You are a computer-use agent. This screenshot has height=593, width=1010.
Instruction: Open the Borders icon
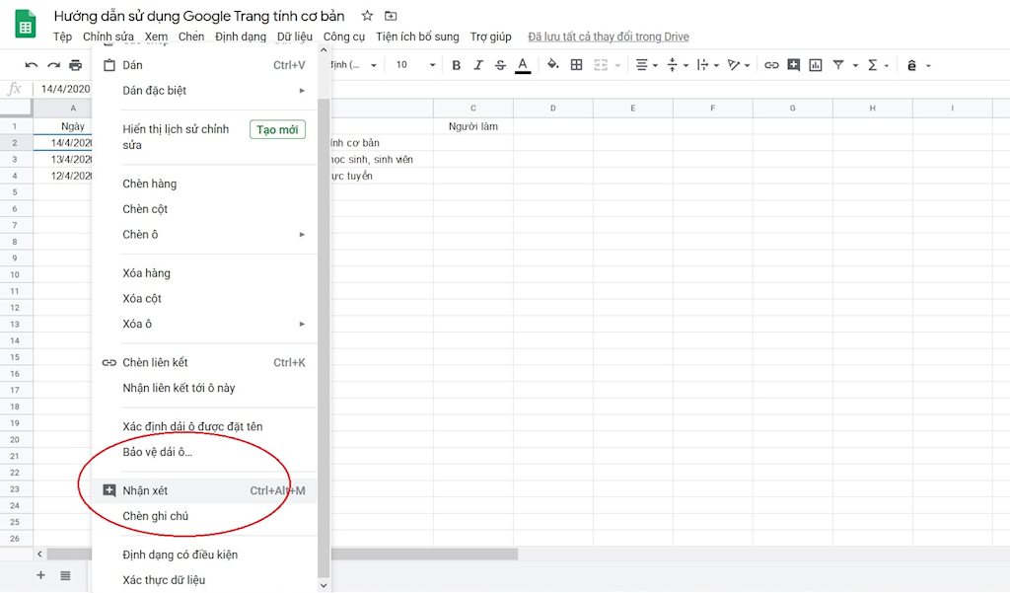click(x=577, y=64)
